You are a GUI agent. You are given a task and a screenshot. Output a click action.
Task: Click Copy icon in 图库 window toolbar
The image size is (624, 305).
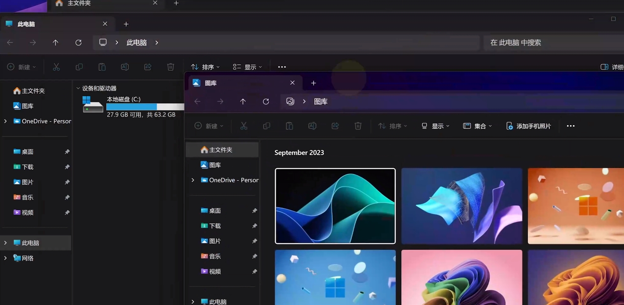click(x=267, y=126)
